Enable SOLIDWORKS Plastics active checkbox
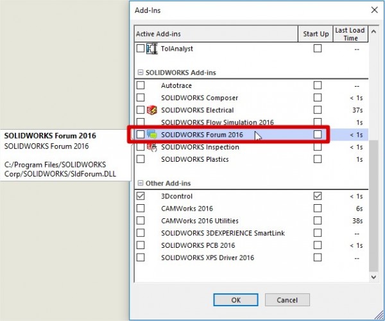 pos(141,159)
